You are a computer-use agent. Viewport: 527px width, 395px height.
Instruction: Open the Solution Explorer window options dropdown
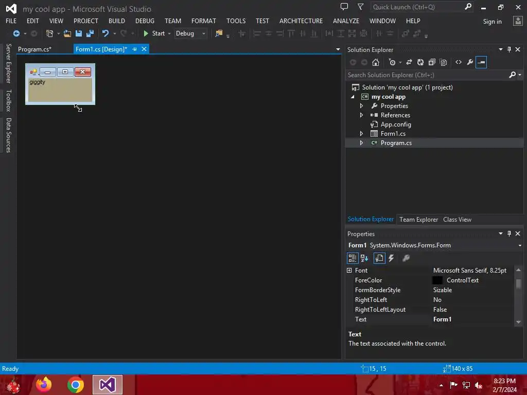coord(500,49)
